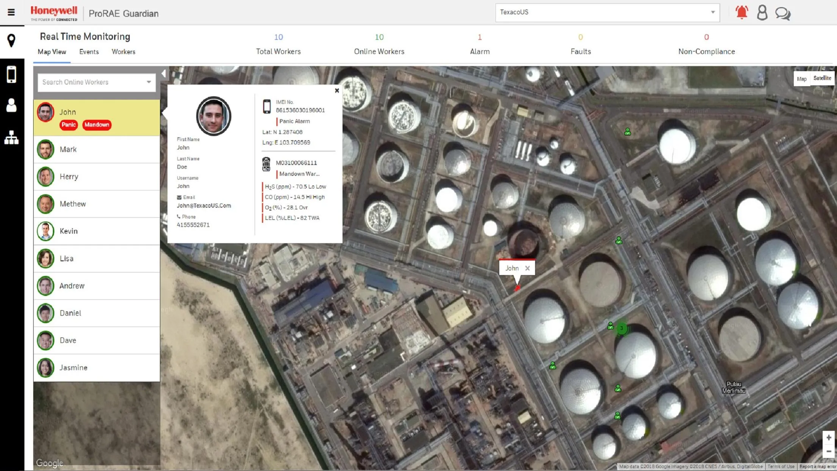Click the Panic Alarm status text
Screen dimensions: 837x471
tap(295, 121)
